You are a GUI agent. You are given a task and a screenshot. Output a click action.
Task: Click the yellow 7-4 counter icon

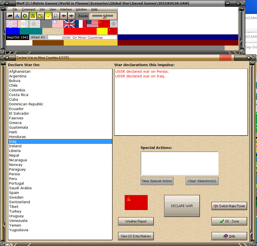40,16
